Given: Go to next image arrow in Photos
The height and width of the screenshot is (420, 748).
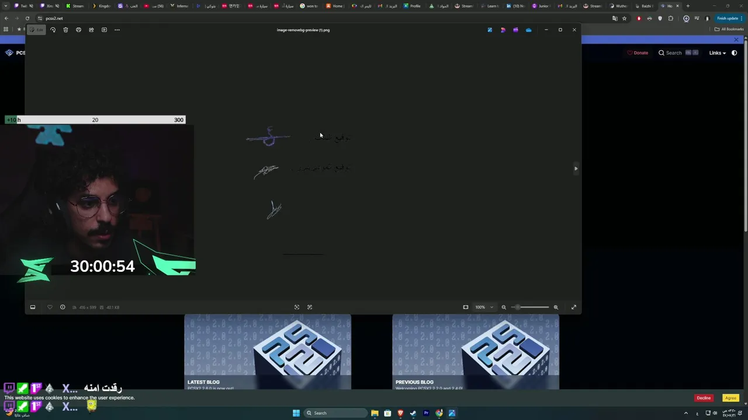Looking at the screenshot, I should tap(576, 169).
